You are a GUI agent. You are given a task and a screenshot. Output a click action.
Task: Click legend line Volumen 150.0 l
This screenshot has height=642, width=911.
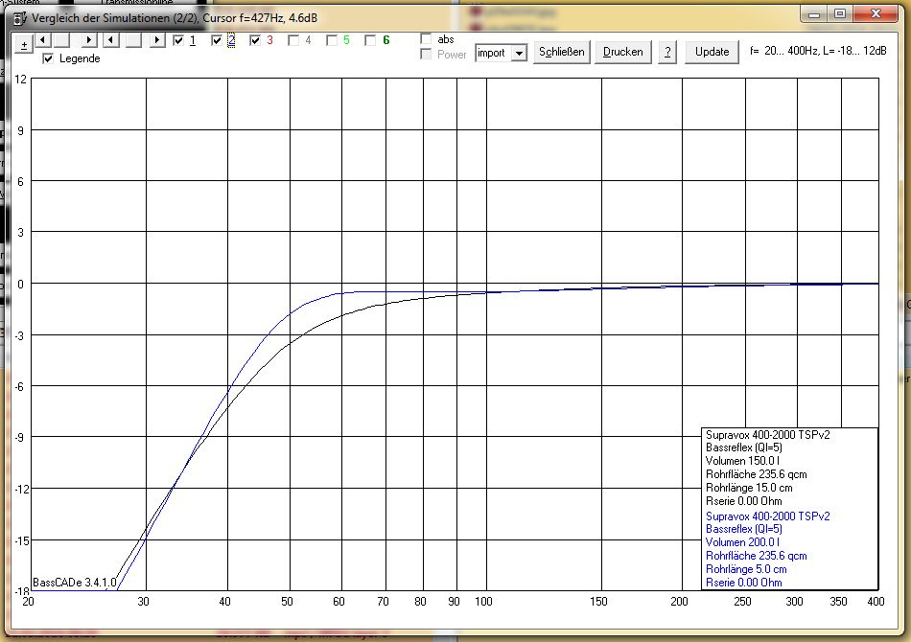click(x=742, y=461)
